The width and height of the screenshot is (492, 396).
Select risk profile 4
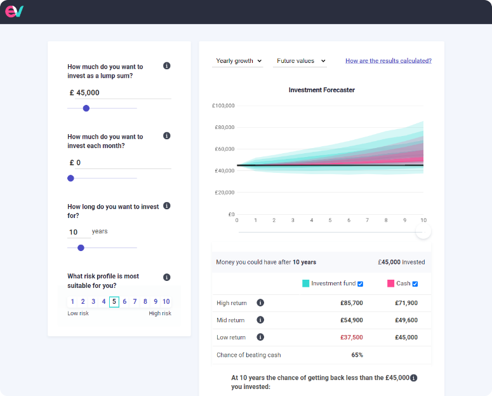point(103,302)
